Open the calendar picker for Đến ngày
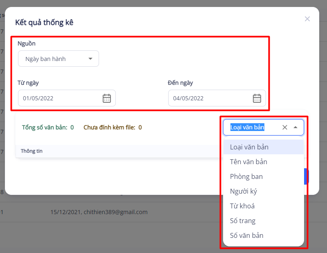327x253 pixels. (257, 98)
